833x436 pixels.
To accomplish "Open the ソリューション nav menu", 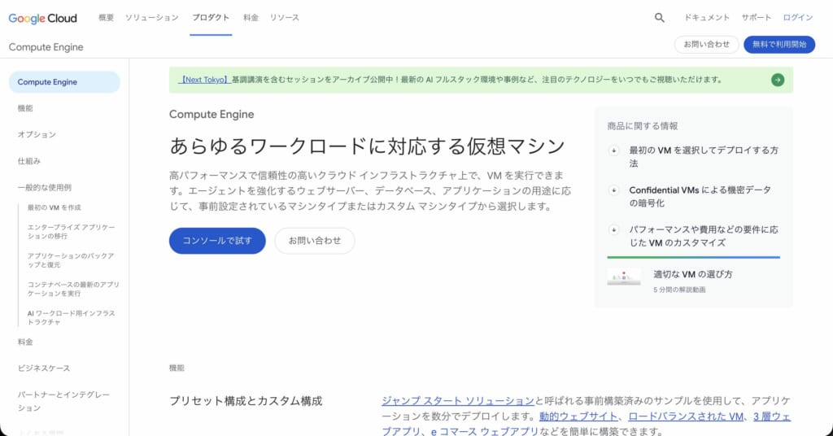I will coord(152,18).
